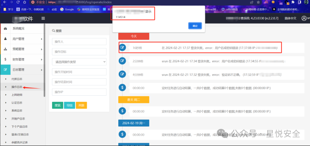Open the 泰阿安全实验室 bookmark
Image resolution: width=310 pixels, height=146 pixels.
(88, 9)
